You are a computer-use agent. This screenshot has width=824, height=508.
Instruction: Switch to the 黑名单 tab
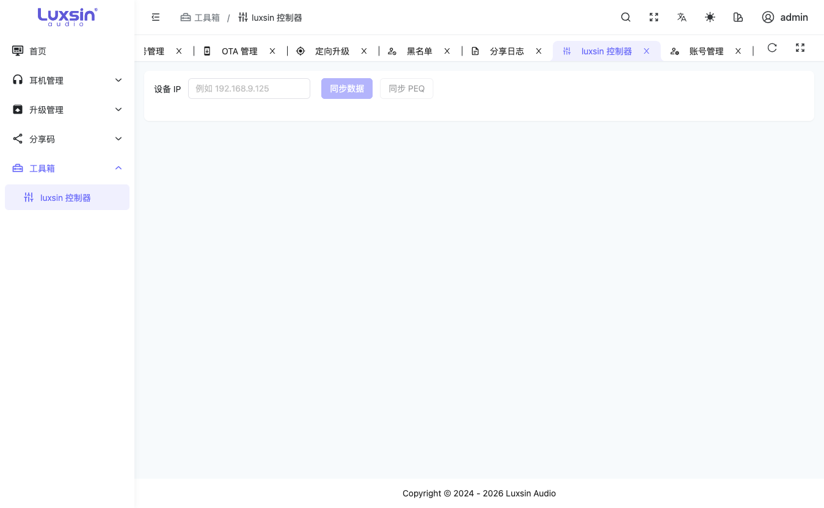[419, 51]
